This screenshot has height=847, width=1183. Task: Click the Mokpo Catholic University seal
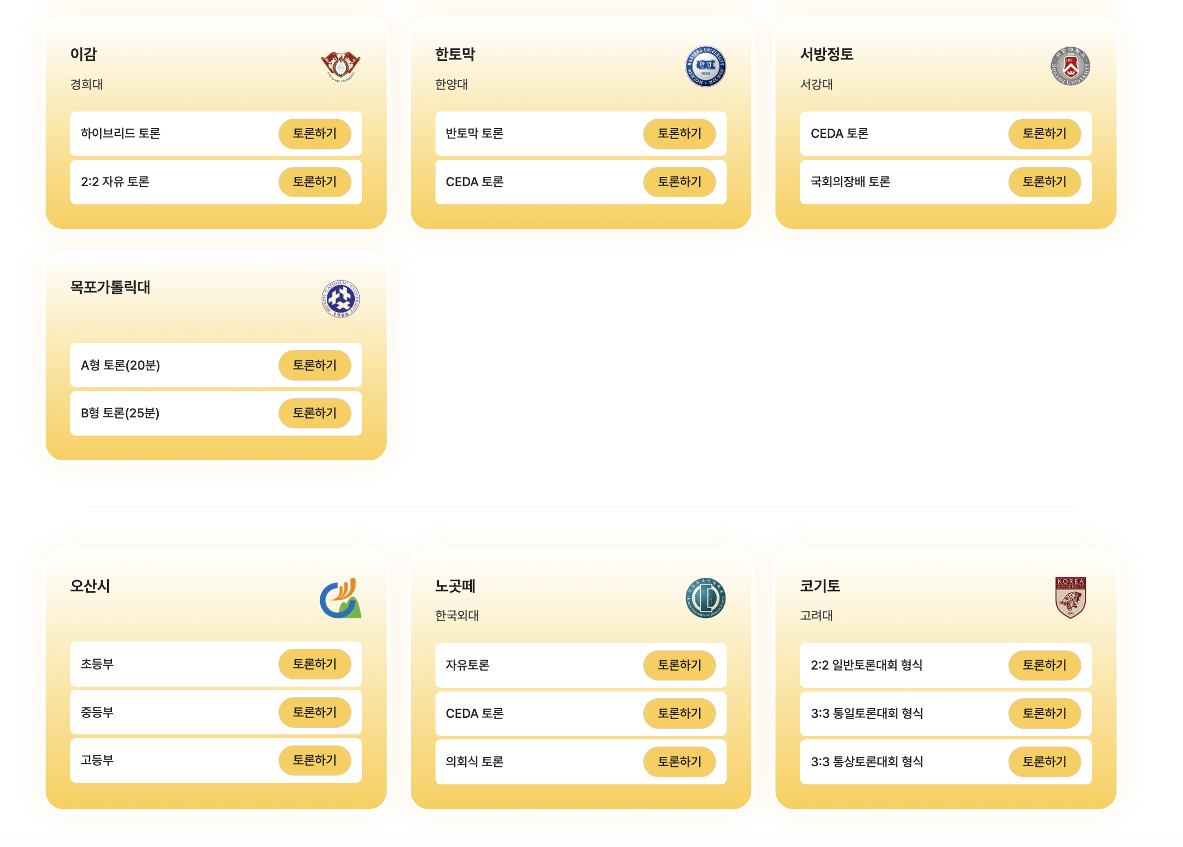tap(341, 299)
